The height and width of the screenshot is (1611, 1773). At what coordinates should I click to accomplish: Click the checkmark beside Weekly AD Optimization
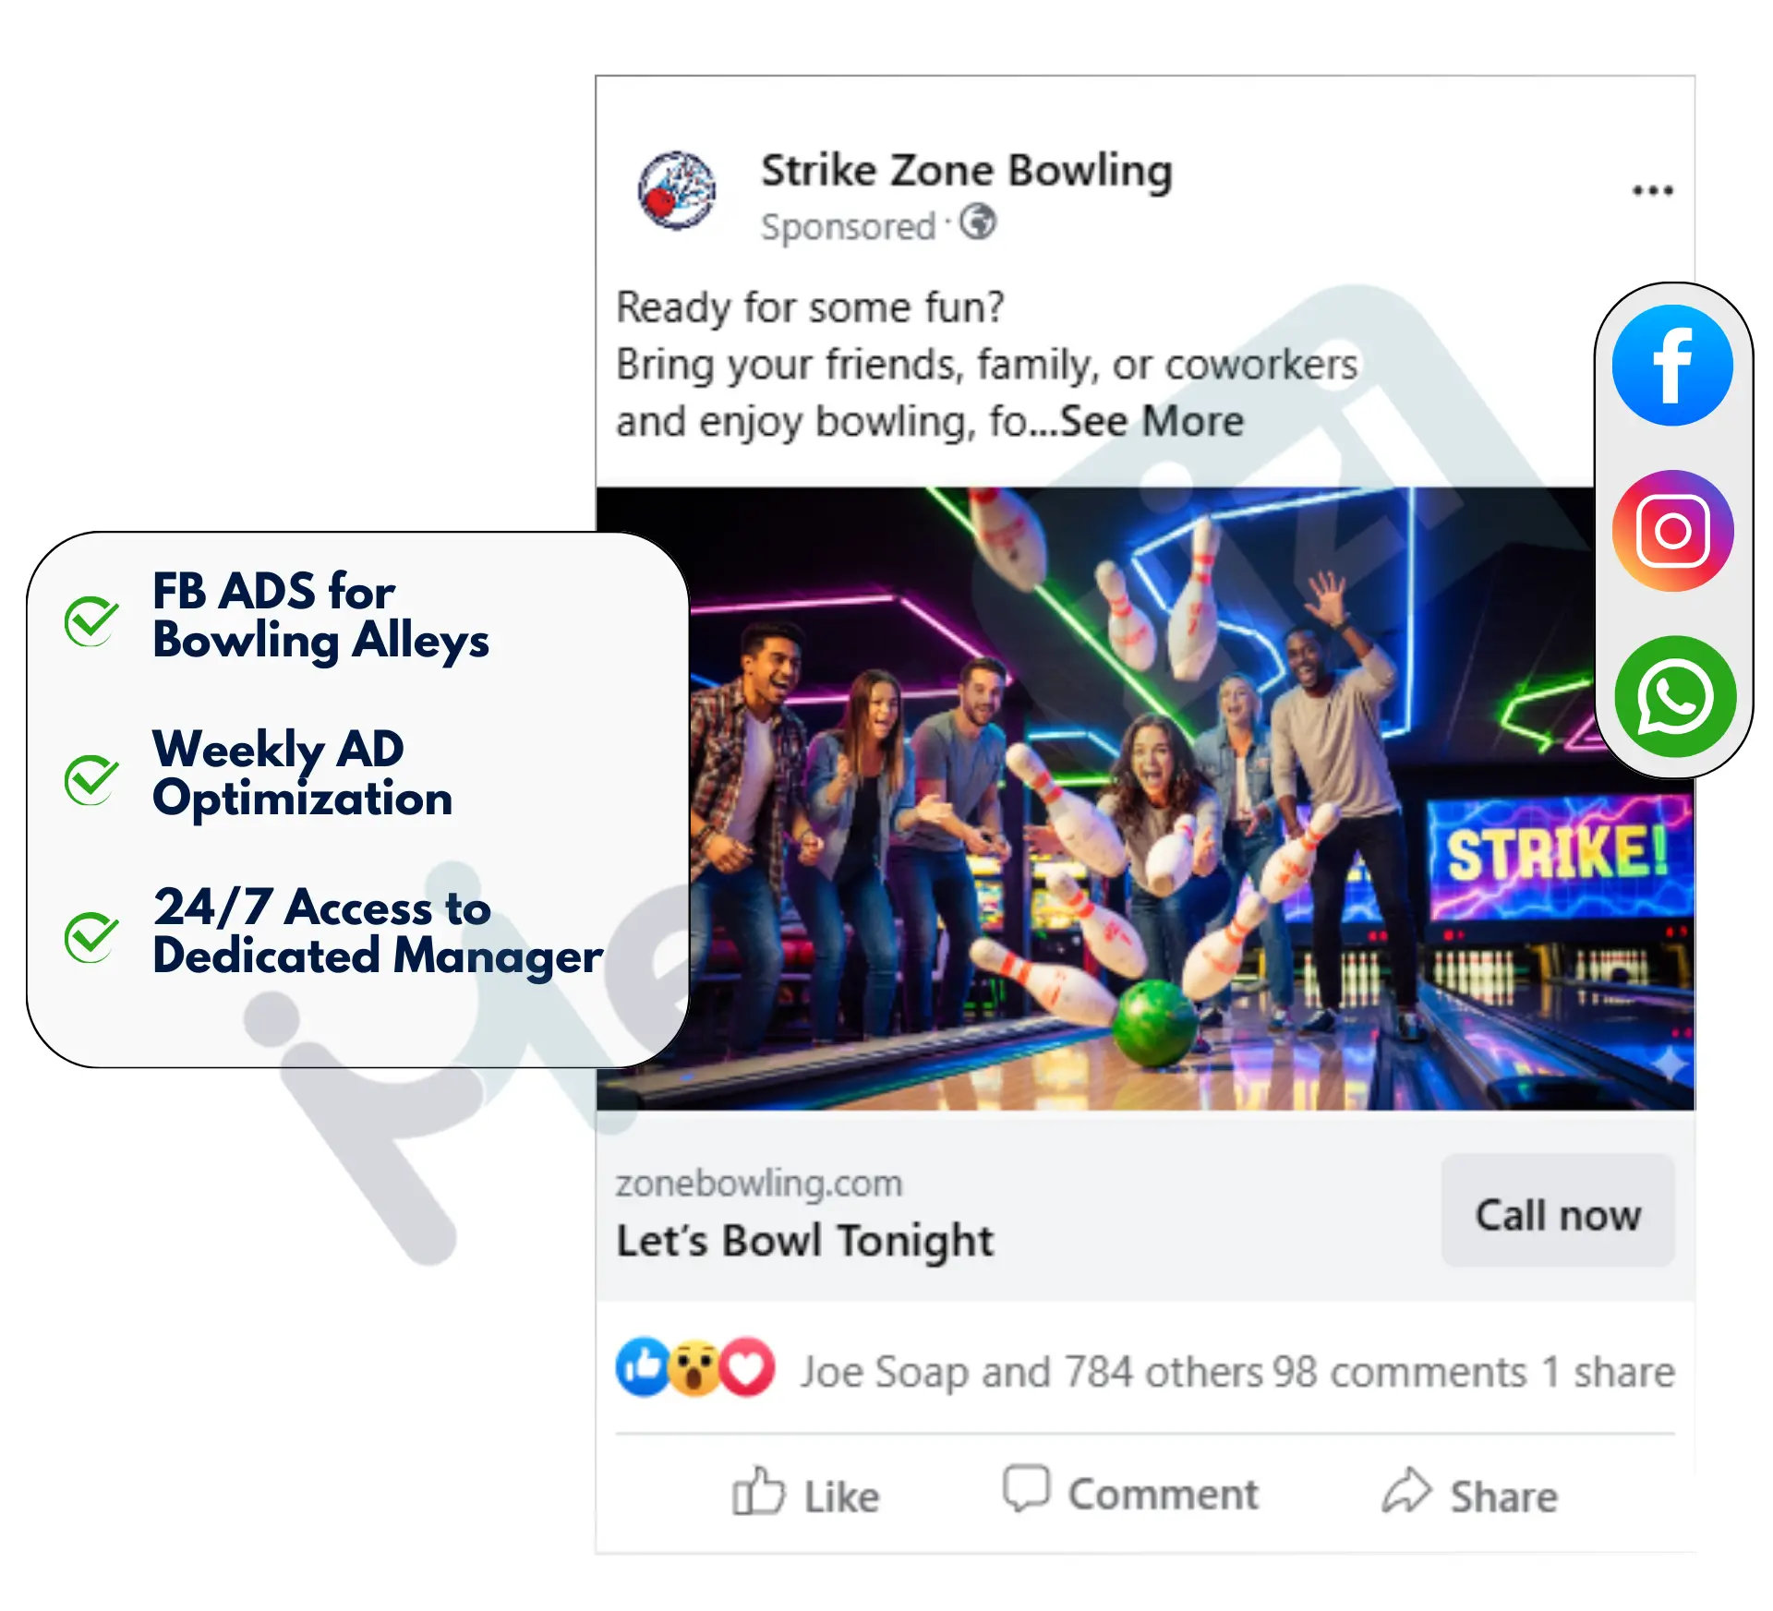91,779
